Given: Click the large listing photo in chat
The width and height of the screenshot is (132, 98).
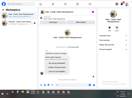Looking at the screenshot, I should (68, 33).
